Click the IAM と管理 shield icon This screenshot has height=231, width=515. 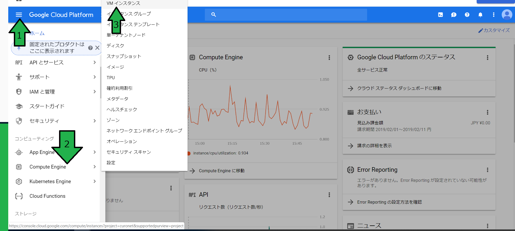click(x=19, y=92)
